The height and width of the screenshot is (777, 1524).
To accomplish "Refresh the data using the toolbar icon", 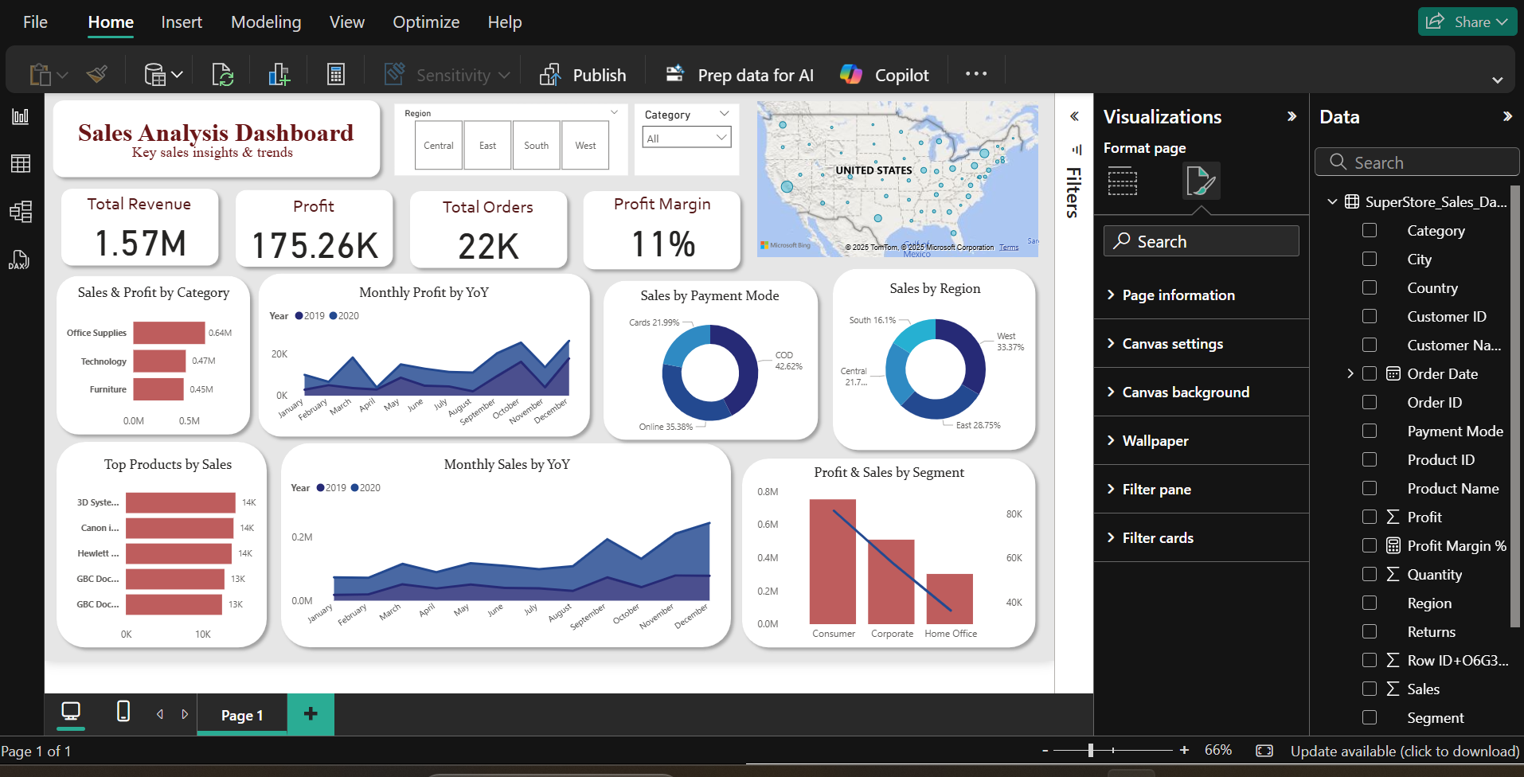I will 222,73.
